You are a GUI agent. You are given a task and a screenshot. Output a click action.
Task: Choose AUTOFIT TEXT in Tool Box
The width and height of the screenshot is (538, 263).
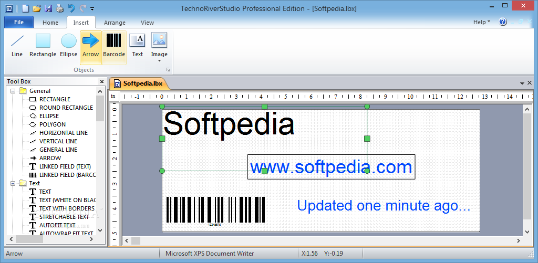pyautogui.click(x=53, y=225)
